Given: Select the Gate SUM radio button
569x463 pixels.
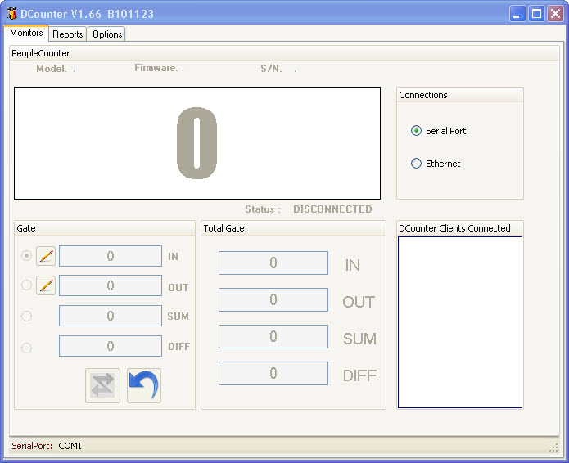Looking at the screenshot, I should pos(26,316).
